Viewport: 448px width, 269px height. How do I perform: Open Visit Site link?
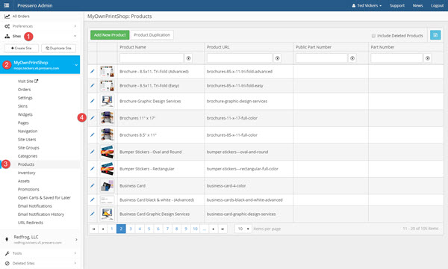click(28, 81)
